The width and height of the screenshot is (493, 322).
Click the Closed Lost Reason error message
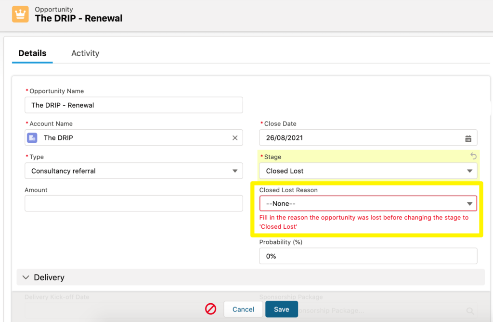click(x=364, y=222)
